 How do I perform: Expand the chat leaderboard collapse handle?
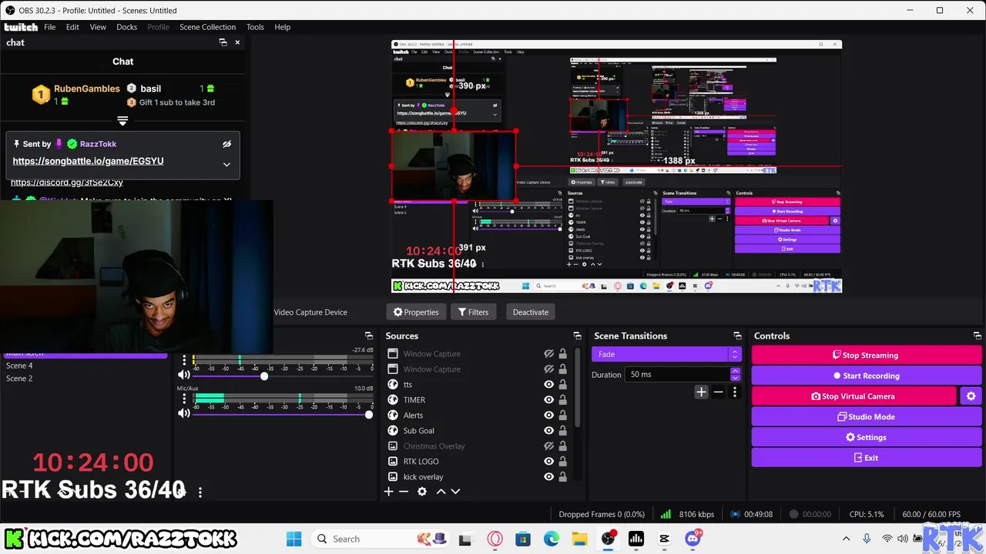122,121
